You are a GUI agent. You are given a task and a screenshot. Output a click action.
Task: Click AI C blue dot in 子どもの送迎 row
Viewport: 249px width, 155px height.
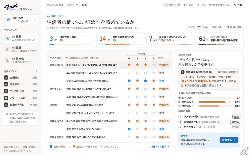pos(146,81)
